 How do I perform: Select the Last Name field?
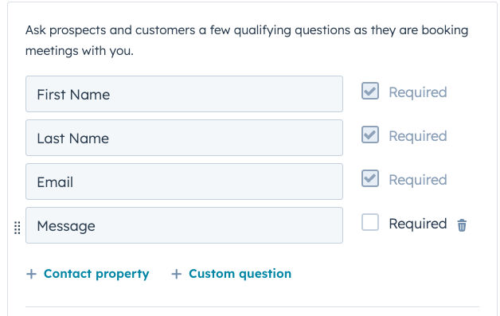coord(184,138)
